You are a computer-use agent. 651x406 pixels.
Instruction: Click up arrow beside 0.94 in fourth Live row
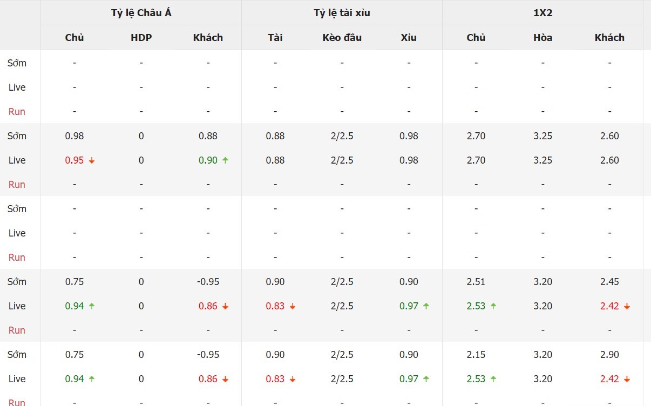[x=92, y=306]
